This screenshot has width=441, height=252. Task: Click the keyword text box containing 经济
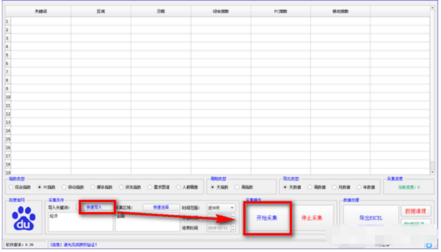(81, 222)
